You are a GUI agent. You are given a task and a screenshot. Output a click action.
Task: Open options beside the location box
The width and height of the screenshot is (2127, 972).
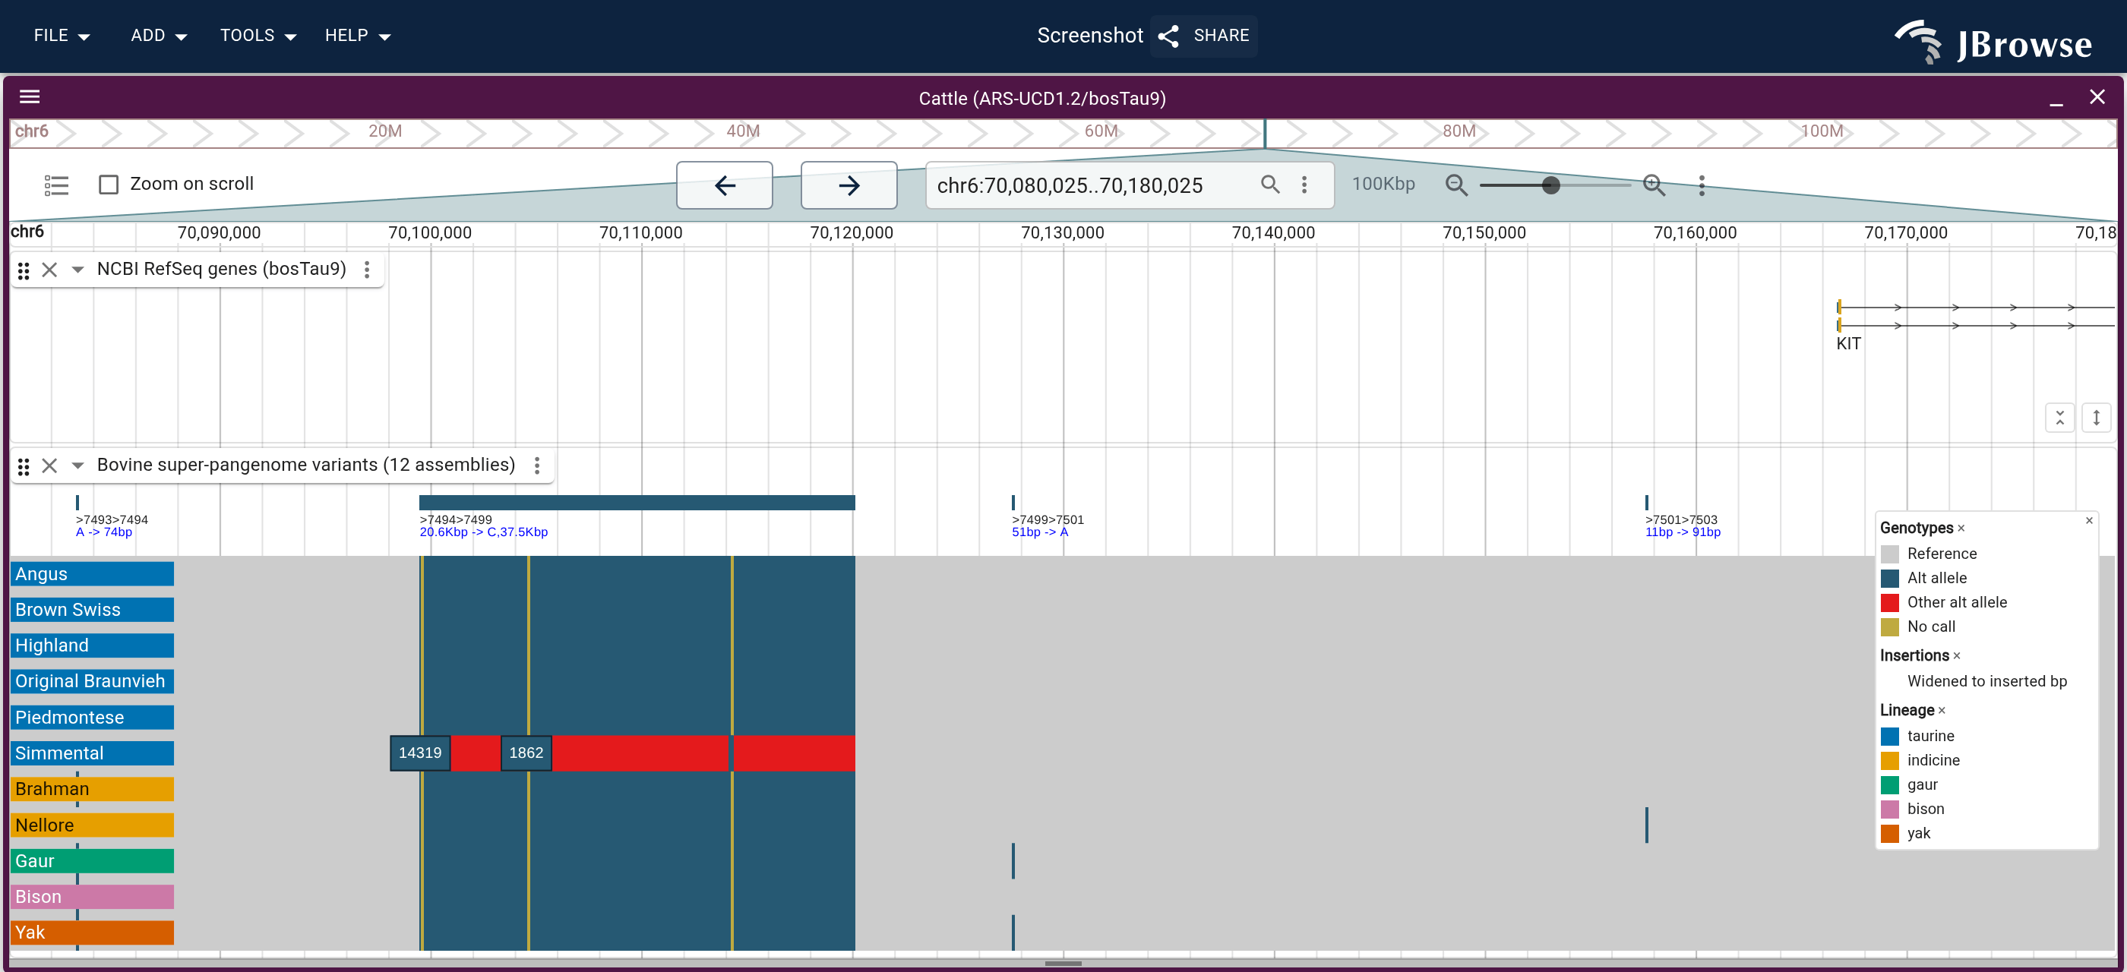pos(1304,184)
